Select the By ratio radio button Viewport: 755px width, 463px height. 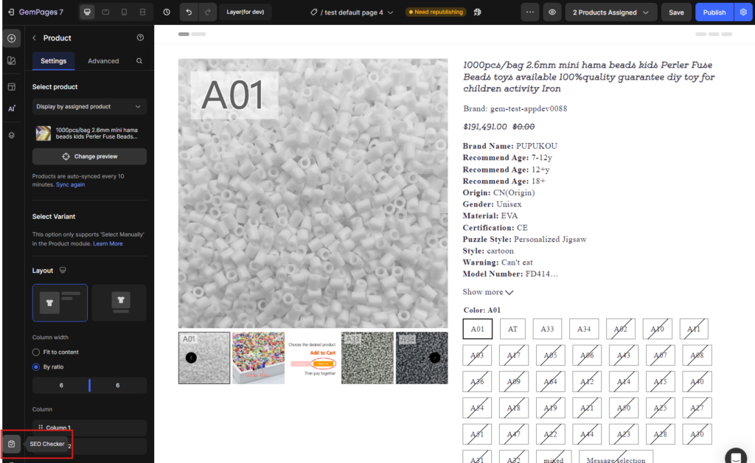coord(36,366)
